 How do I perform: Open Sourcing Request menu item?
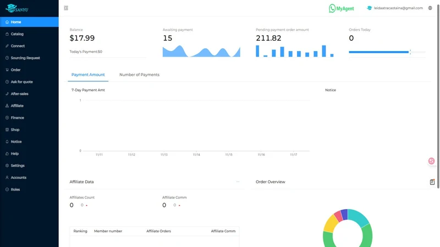tap(29, 58)
